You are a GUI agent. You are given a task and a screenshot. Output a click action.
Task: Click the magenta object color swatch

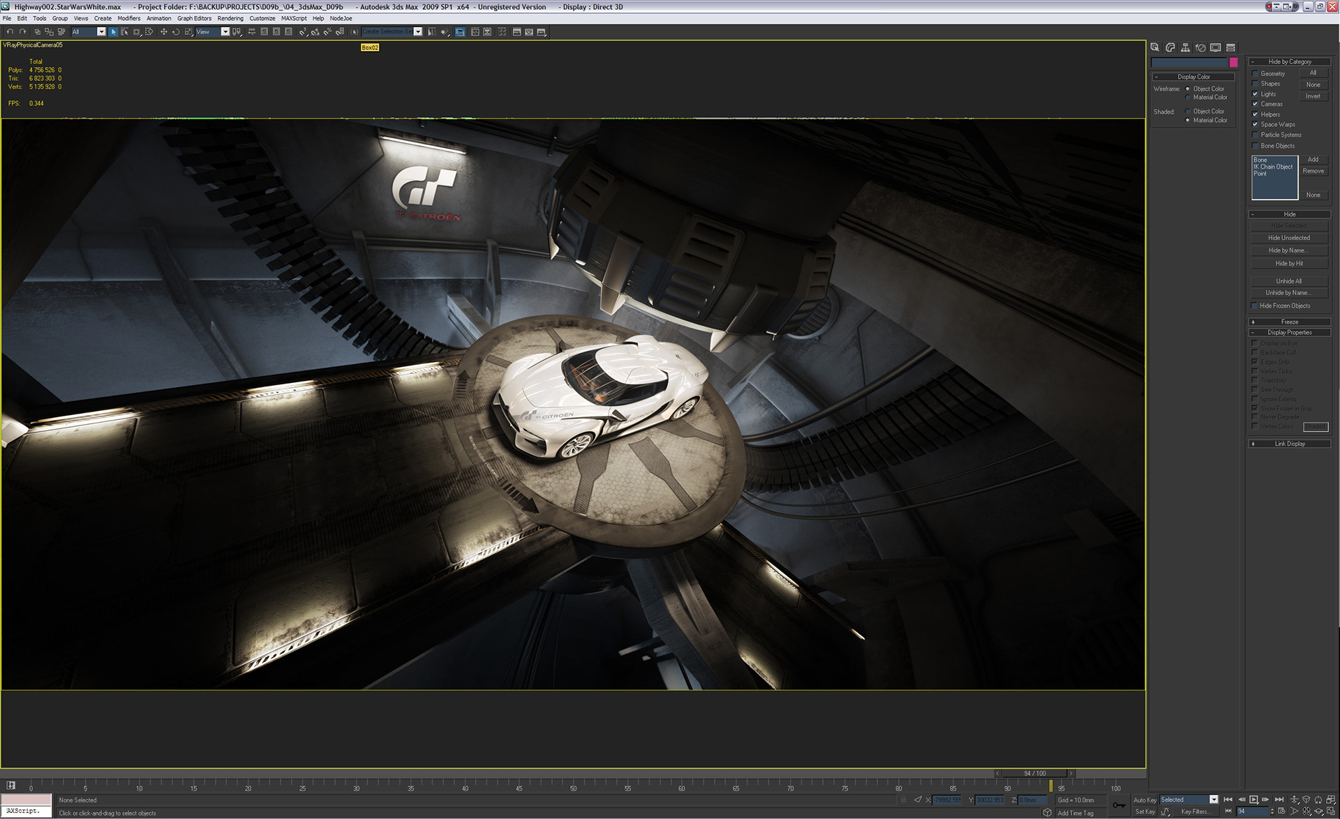click(x=1233, y=63)
